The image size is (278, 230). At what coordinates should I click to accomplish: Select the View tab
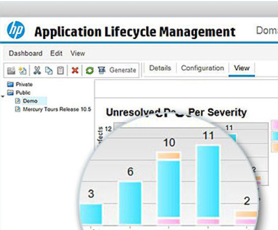point(242,68)
